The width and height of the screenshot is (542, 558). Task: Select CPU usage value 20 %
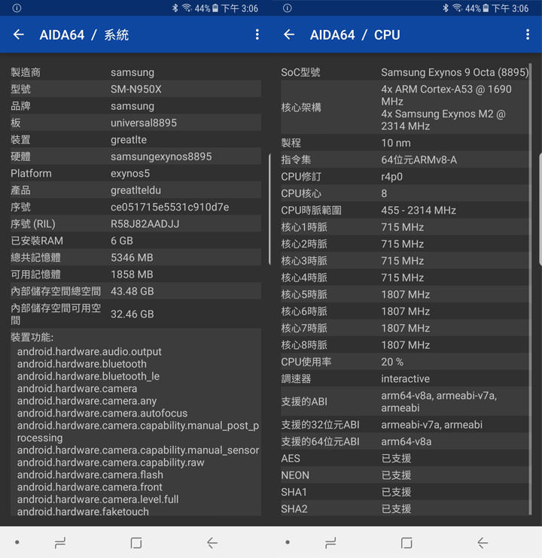pos(392,362)
